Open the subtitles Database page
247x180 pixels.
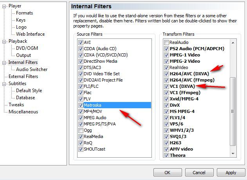pos(25,98)
